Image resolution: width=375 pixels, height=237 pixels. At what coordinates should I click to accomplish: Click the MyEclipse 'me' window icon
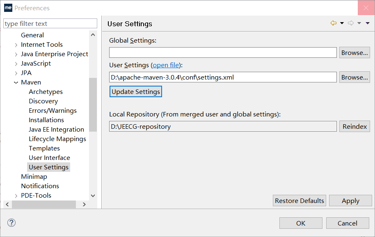[8, 8]
